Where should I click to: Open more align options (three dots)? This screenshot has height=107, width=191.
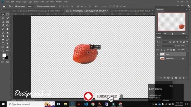pyautogui.click(x=96, y=6)
